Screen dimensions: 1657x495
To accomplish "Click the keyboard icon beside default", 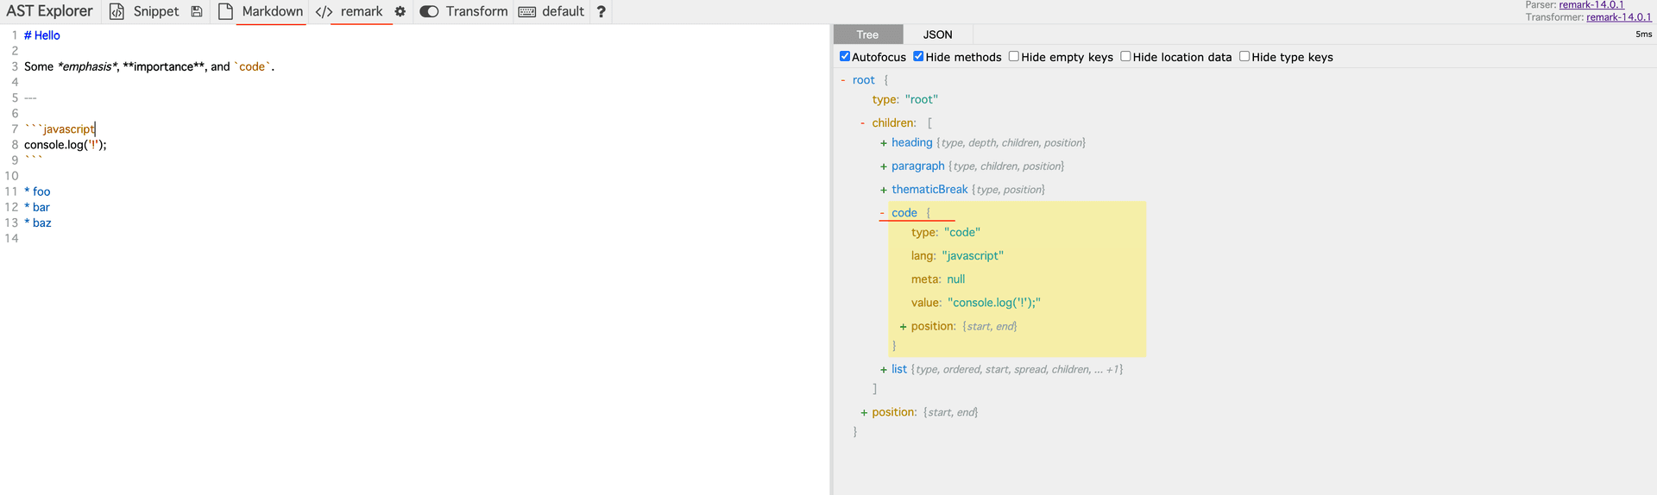I will pos(527,11).
